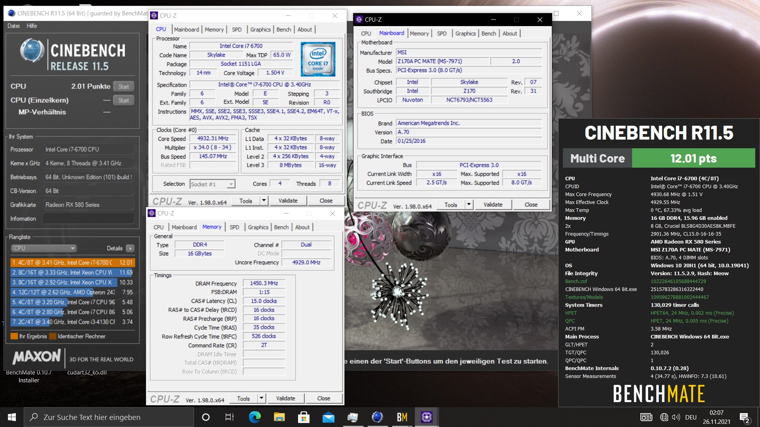Click DRAM Frequency value 1450.3 MHz
This screenshot has height=427, width=760.
(x=264, y=283)
